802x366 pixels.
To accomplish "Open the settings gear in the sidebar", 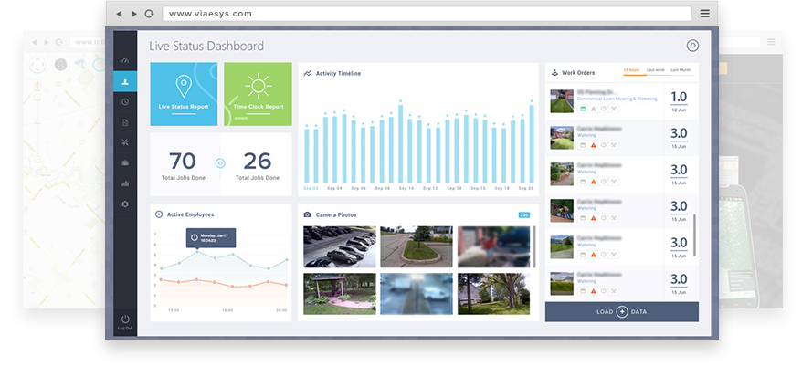I will [125, 203].
